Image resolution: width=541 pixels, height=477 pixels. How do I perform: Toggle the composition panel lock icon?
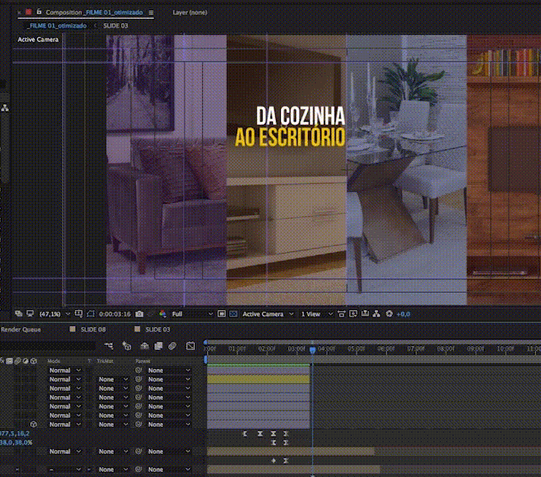point(38,13)
